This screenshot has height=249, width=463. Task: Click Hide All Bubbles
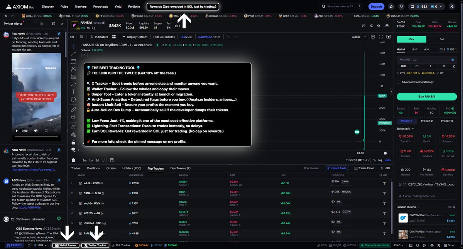point(164,37)
